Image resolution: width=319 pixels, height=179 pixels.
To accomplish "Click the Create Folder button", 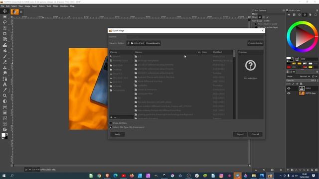I will (x=255, y=43).
